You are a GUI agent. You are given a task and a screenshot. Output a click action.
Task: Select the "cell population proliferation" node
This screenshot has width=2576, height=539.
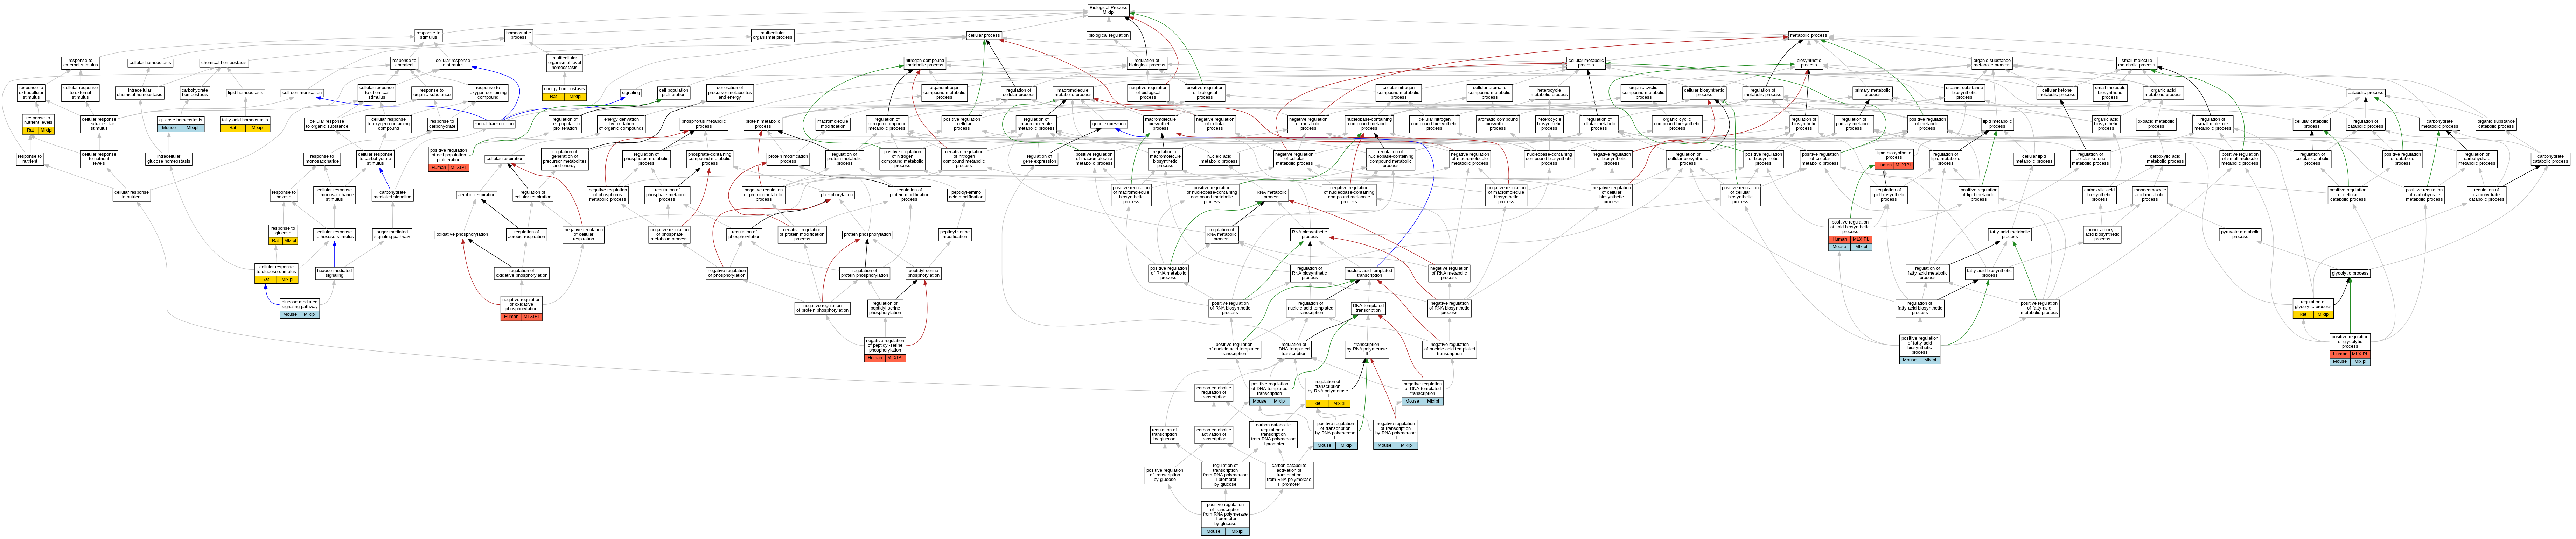674,93
